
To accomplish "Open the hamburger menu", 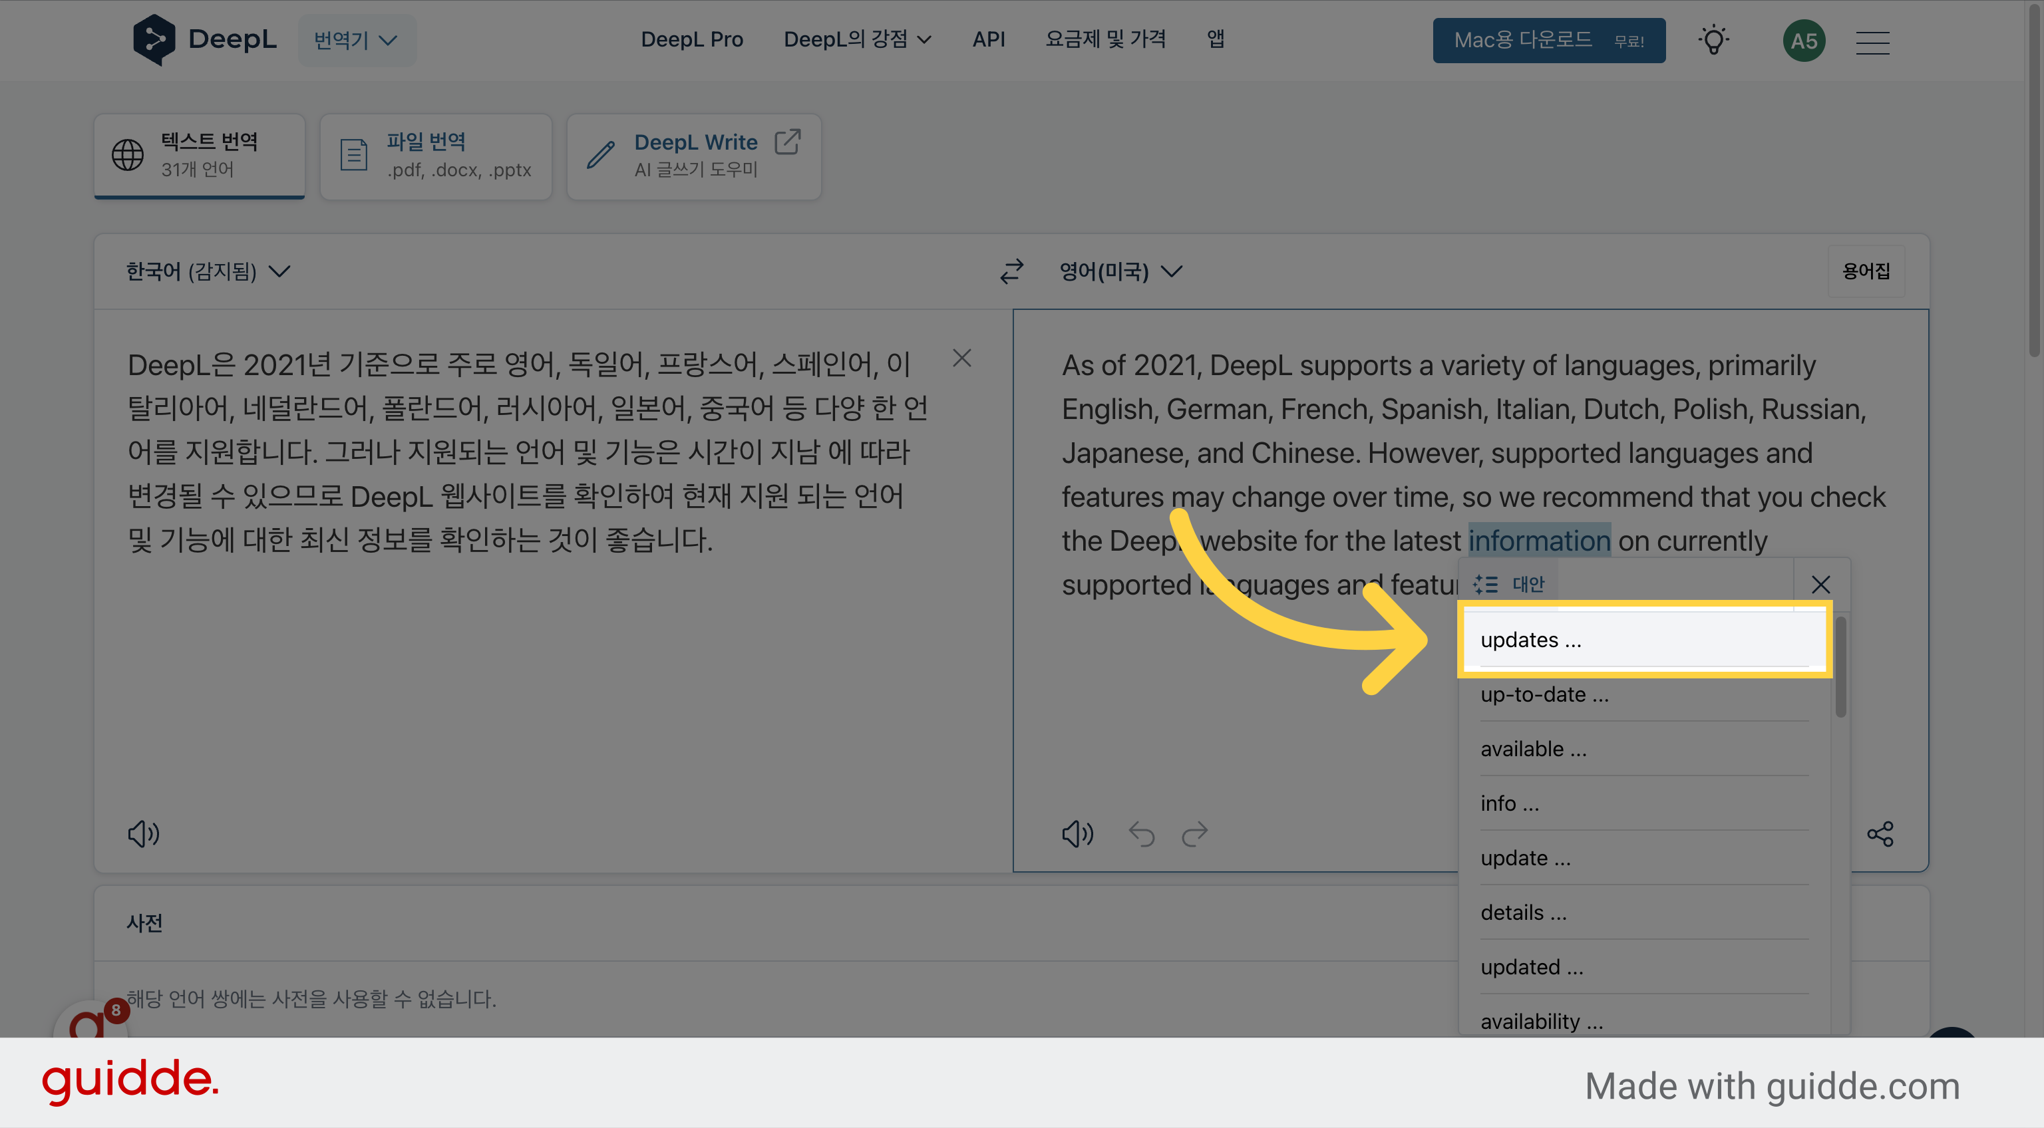I will 1872,42.
